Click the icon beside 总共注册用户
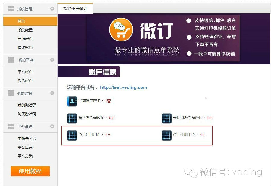271x186 pixels. (x=167, y=136)
